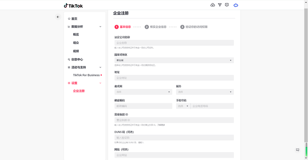Focus the 企业电话号码 input field
The image size is (308, 160).
coord(212,106)
